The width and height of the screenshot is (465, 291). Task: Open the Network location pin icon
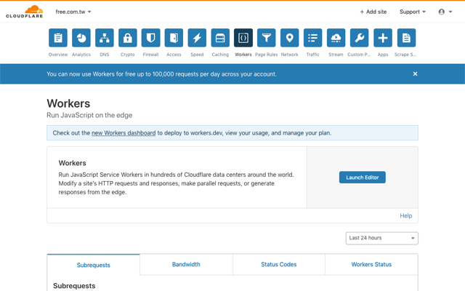coord(289,38)
